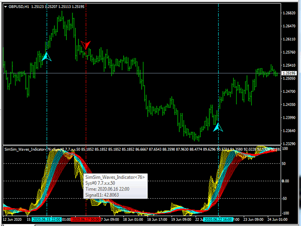
Task: Click the cyan buy arrow near 15 Jun
Action: click(x=47, y=56)
